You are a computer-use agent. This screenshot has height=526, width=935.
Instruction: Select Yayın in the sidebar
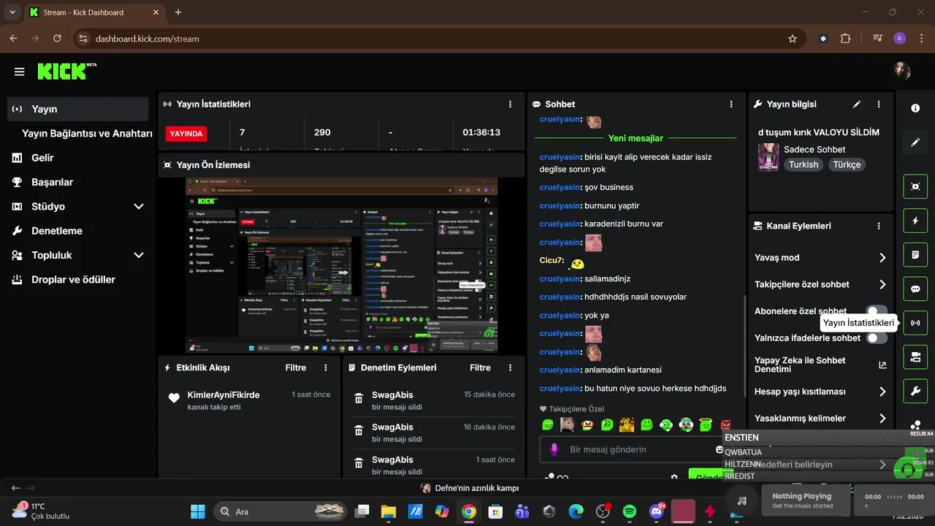(x=77, y=109)
